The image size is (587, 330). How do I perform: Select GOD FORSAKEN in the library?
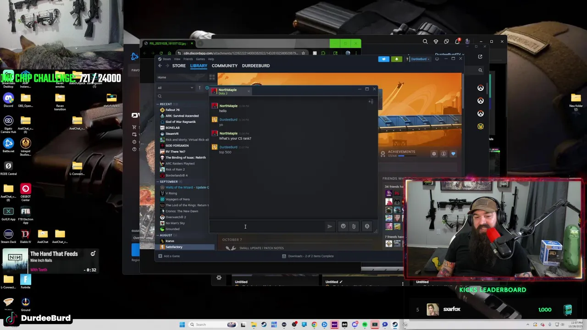click(x=177, y=146)
